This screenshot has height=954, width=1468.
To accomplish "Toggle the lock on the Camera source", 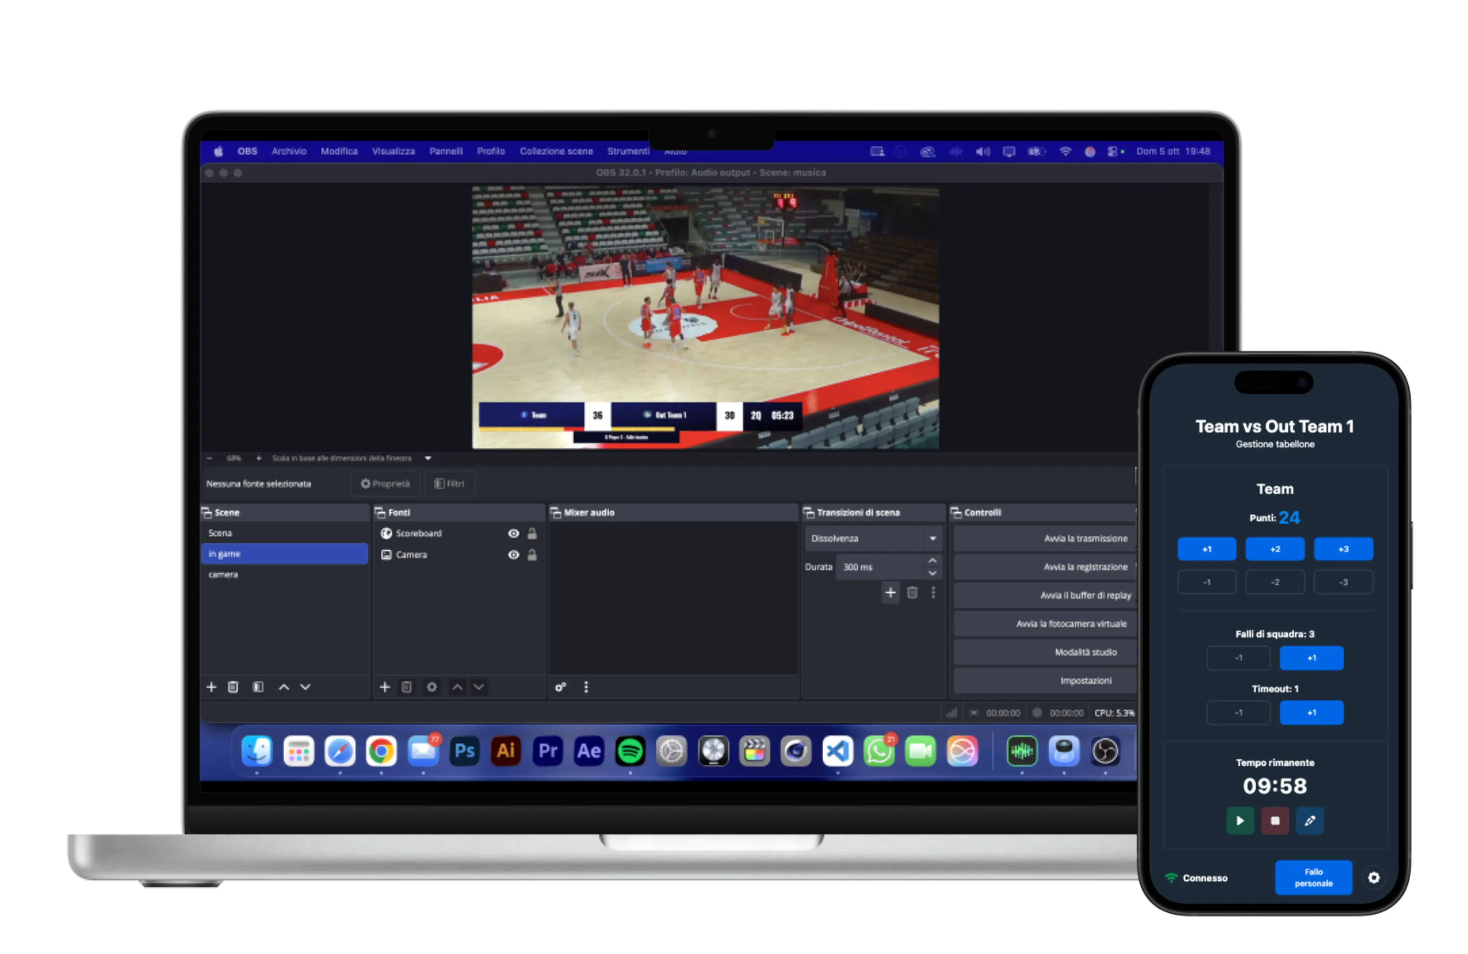I will point(532,554).
